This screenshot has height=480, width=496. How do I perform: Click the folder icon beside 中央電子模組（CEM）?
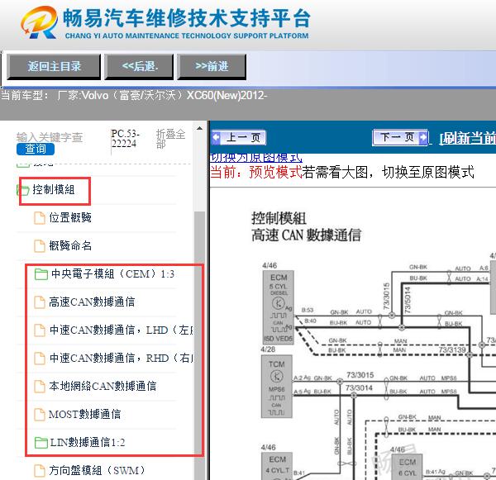[41, 274]
